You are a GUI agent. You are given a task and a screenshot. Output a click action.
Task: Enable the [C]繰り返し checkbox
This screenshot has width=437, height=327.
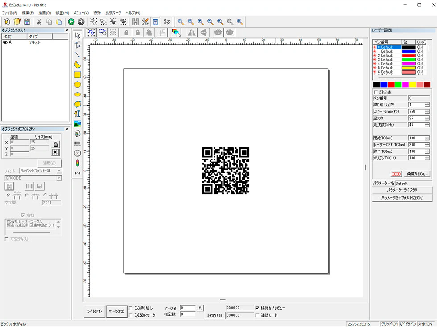pyautogui.click(x=131, y=308)
